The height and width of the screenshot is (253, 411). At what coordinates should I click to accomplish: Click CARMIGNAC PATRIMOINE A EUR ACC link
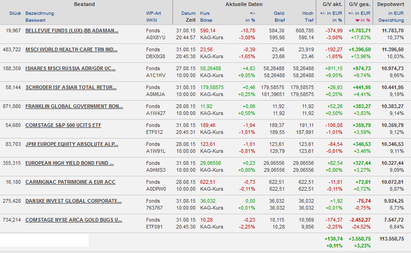[x=70, y=182]
